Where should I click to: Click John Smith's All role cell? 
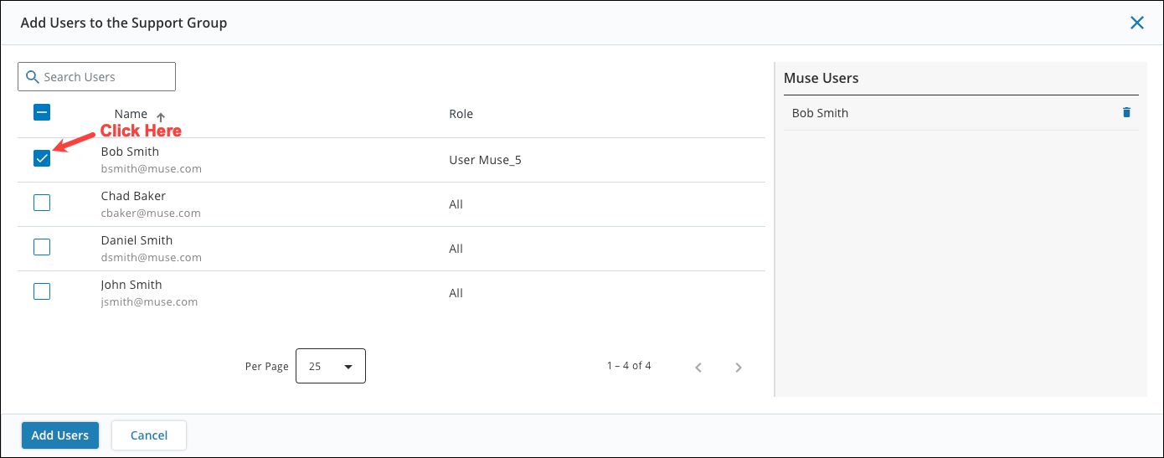point(456,293)
